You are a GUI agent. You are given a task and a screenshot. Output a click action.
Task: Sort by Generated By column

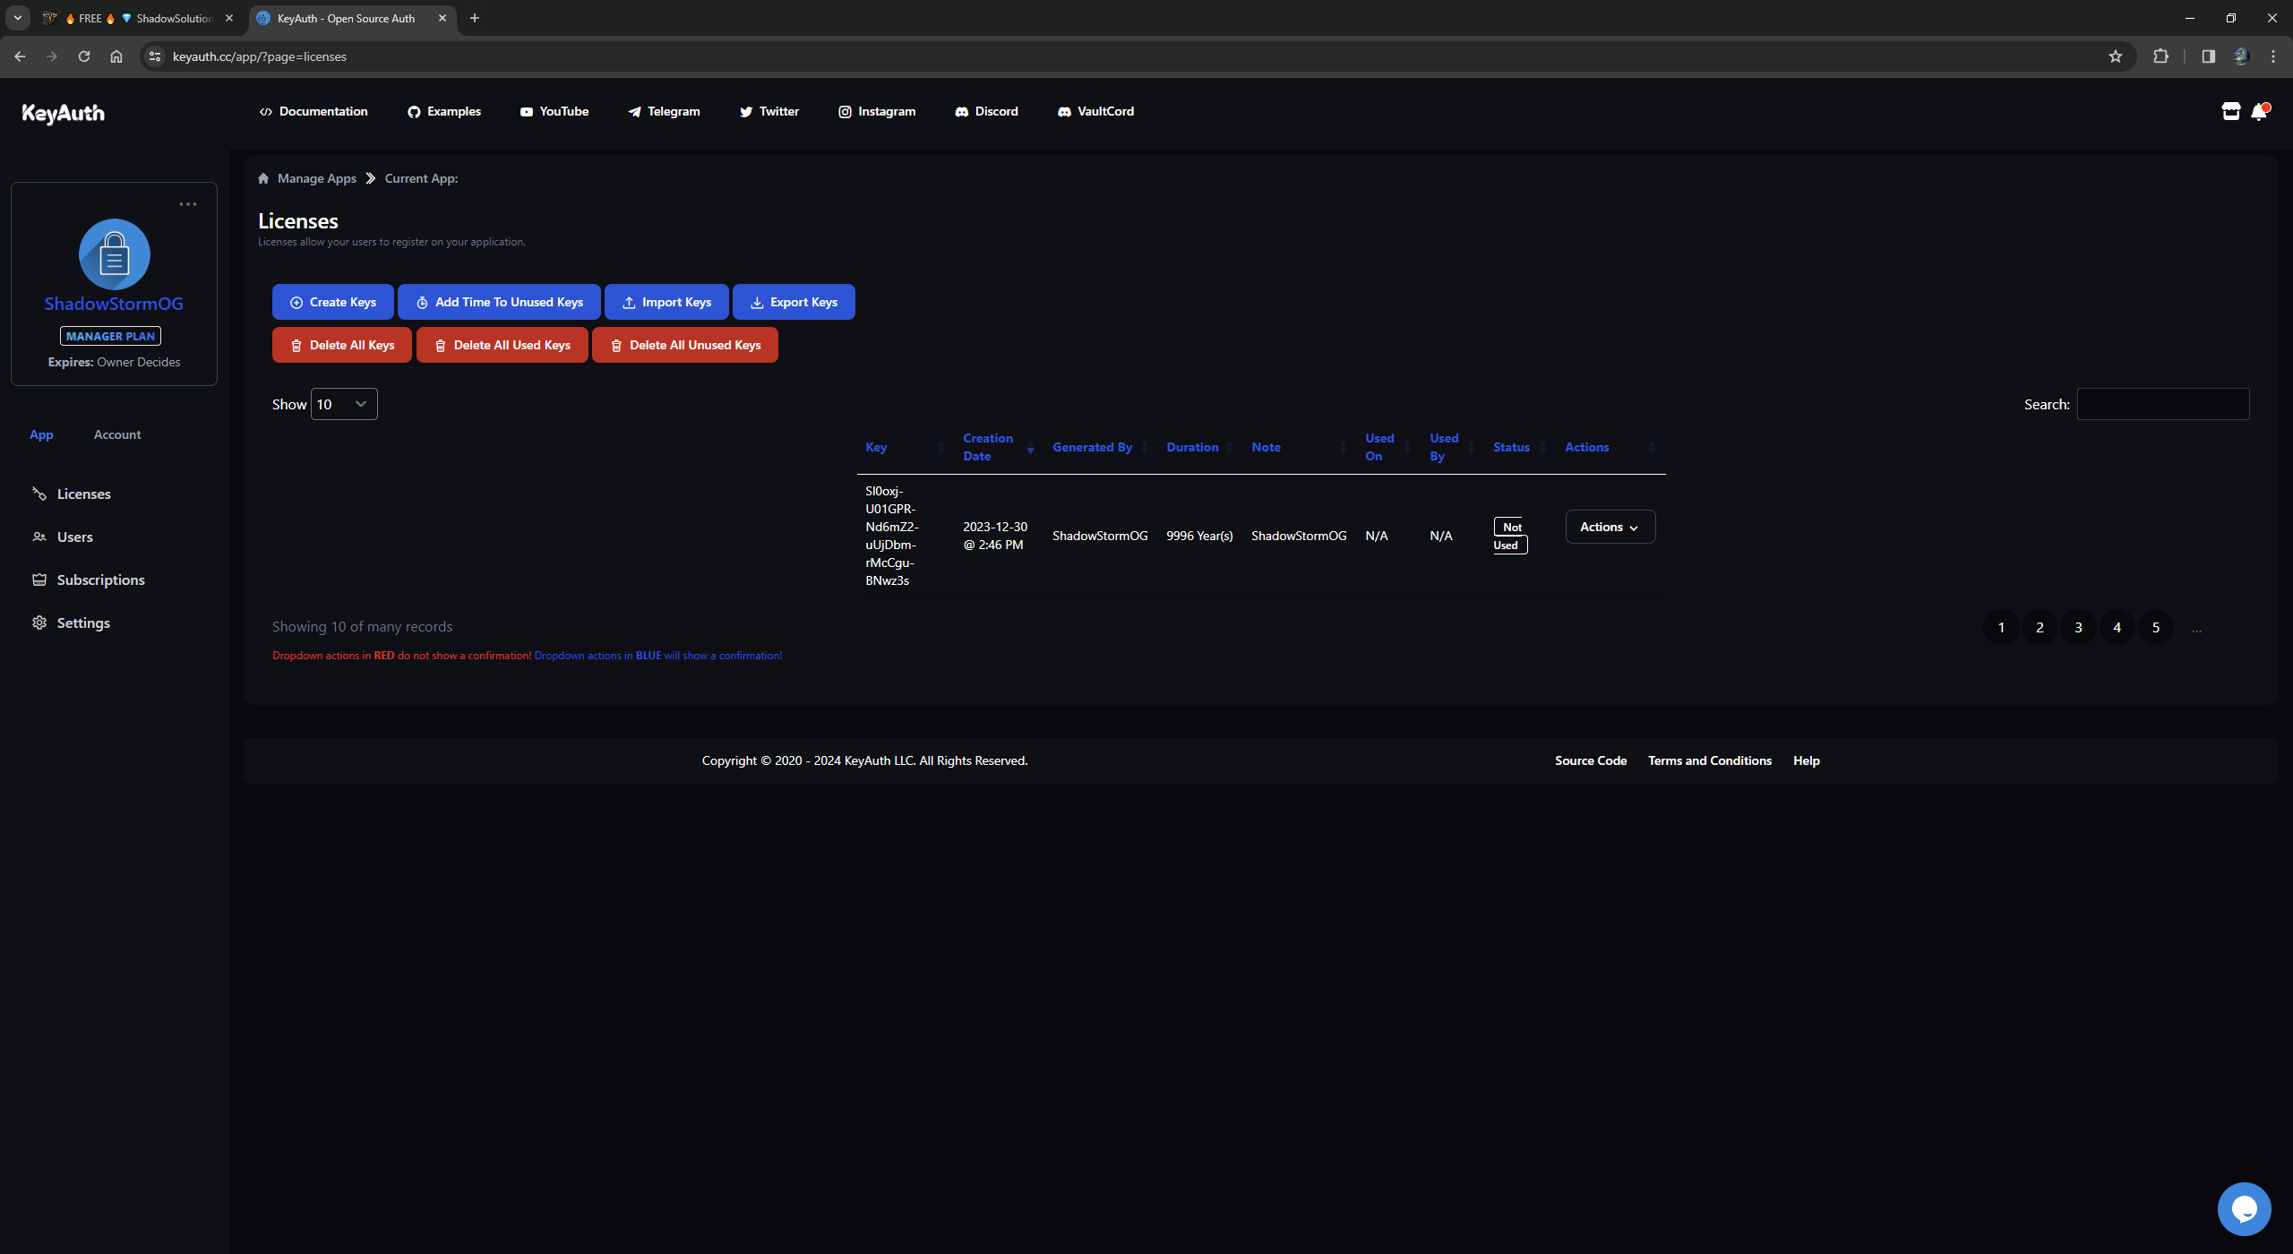pyautogui.click(x=1100, y=447)
